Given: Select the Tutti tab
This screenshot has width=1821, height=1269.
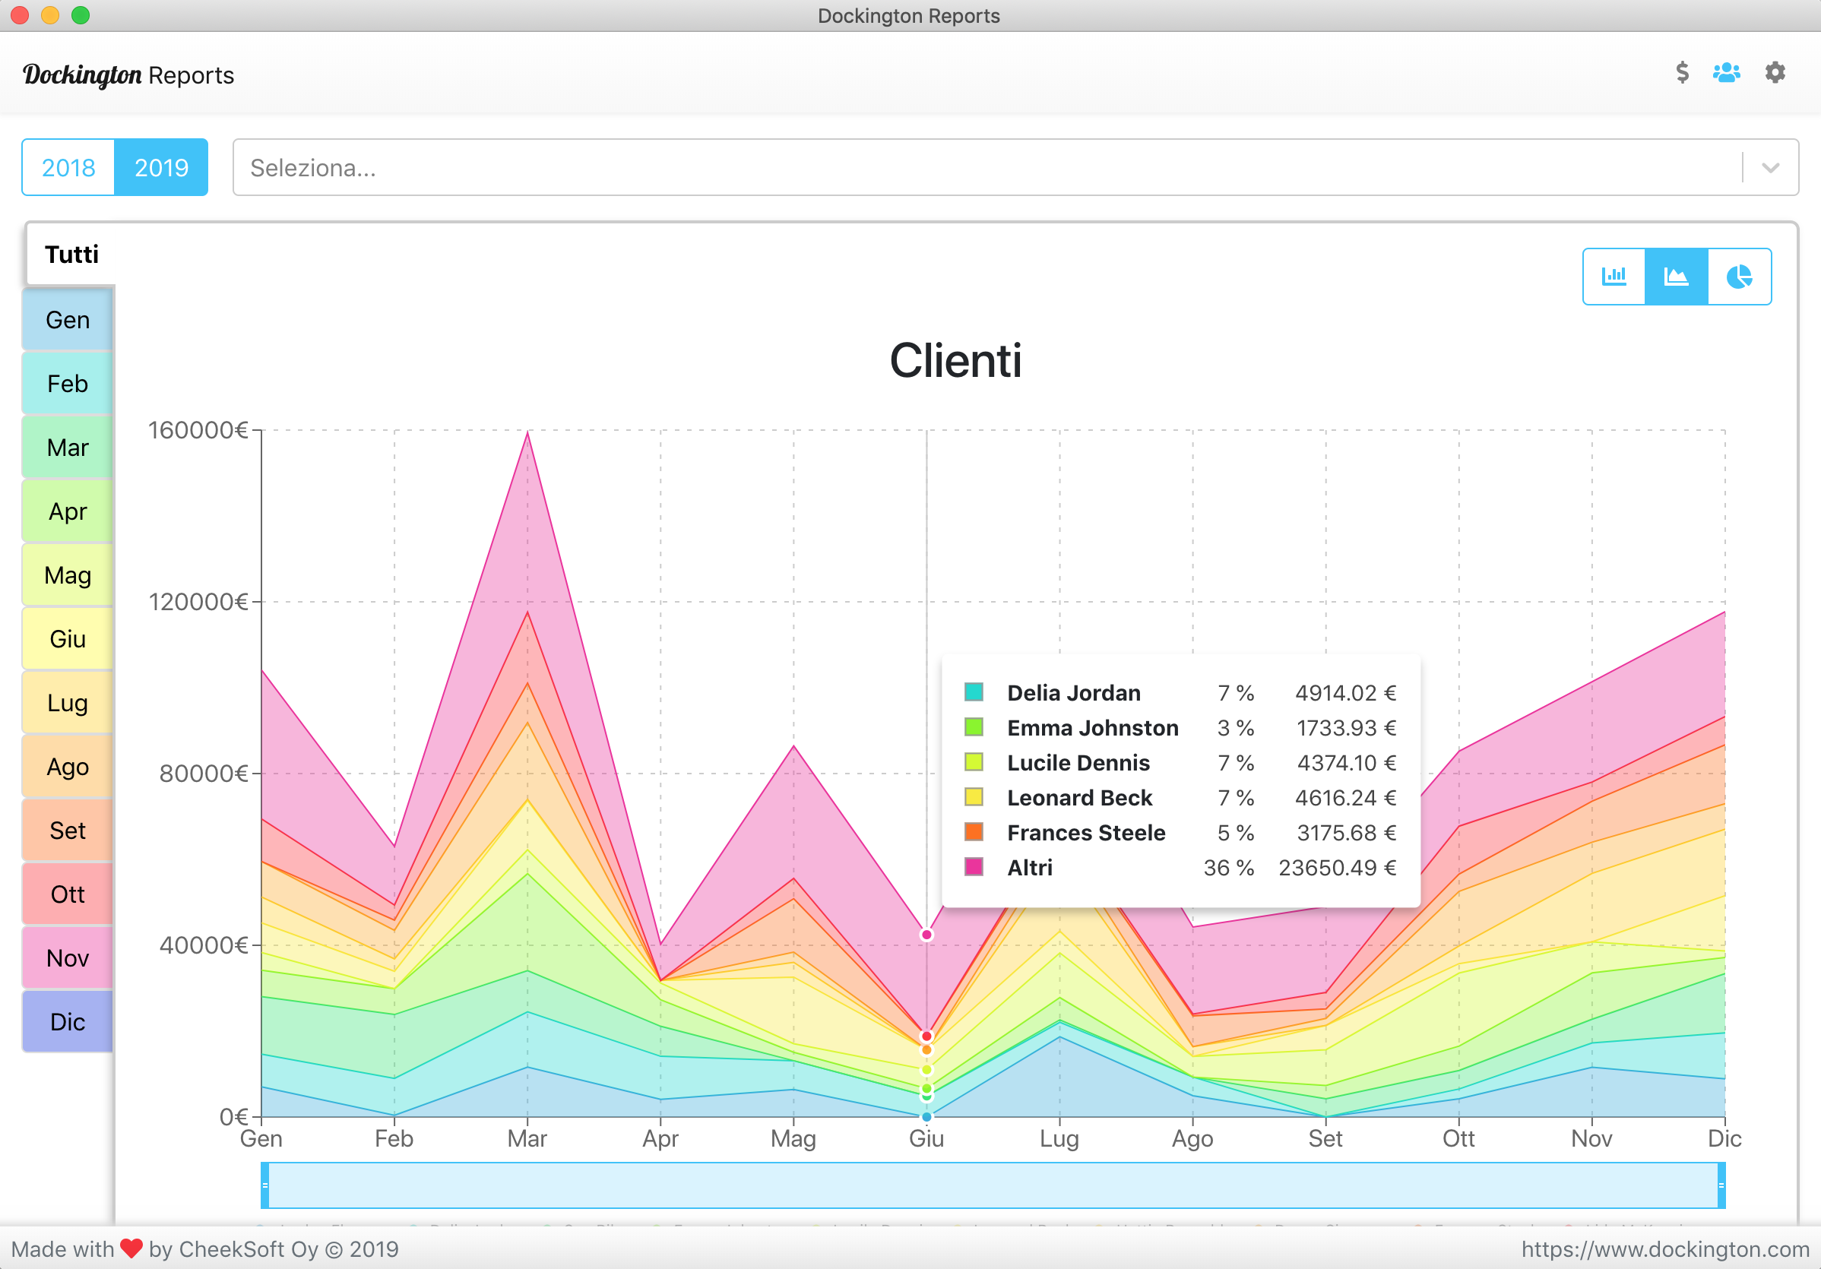Looking at the screenshot, I should (x=71, y=255).
